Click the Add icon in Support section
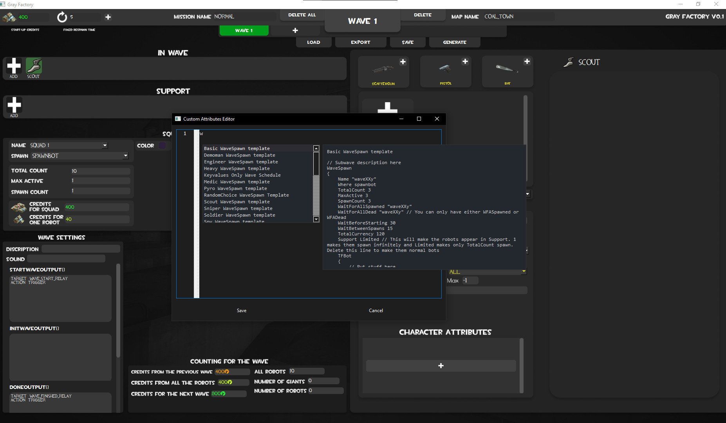 14,105
